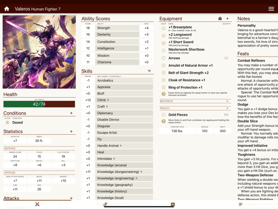Screen dimensions: 278x209
Task: Open the Diplomacy skill
Action: tap(124, 113)
